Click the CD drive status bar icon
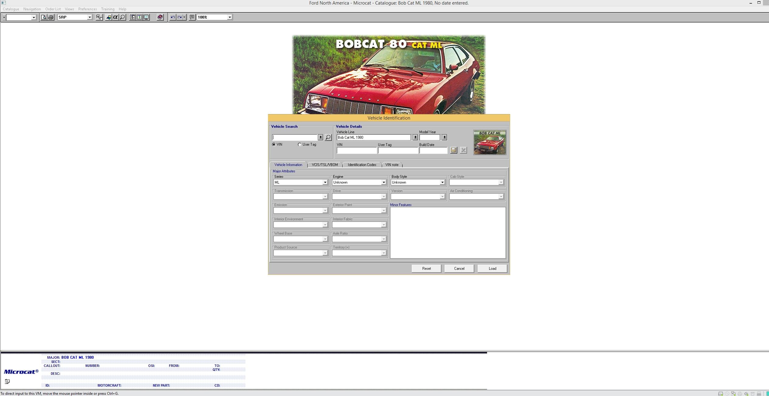Viewport: 769px width, 396px height. (x=727, y=394)
